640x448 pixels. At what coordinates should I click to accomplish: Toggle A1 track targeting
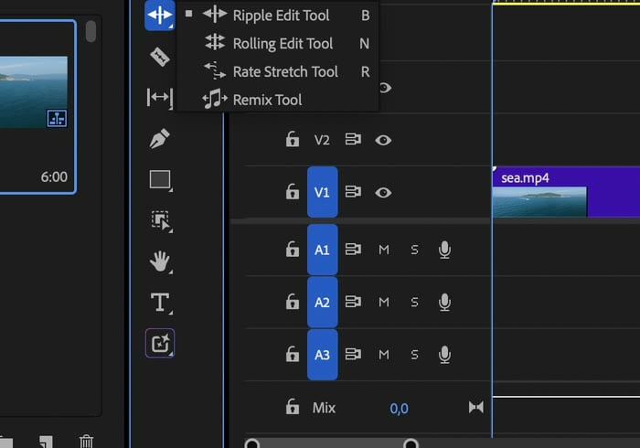322,250
